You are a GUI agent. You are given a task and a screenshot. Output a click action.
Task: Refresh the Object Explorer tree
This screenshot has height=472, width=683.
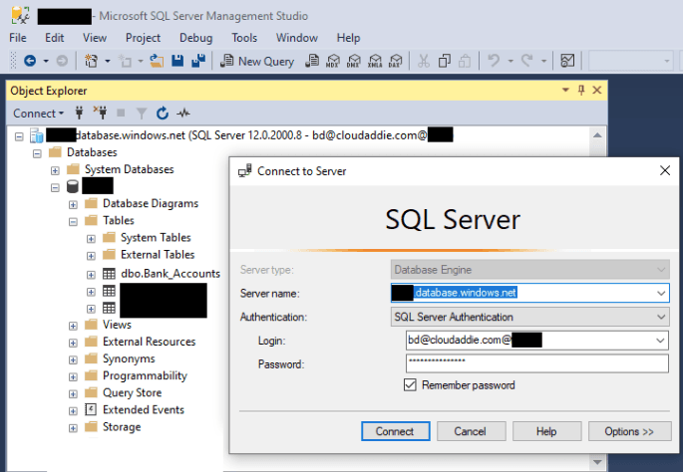(x=163, y=114)
